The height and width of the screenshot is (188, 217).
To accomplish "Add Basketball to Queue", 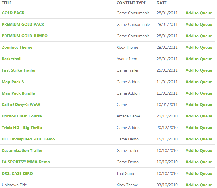I will pos(199,59).
